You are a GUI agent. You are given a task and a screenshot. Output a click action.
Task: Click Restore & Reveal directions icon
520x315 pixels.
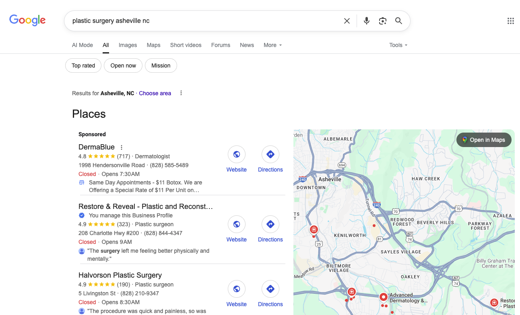[x=270, y=224]
